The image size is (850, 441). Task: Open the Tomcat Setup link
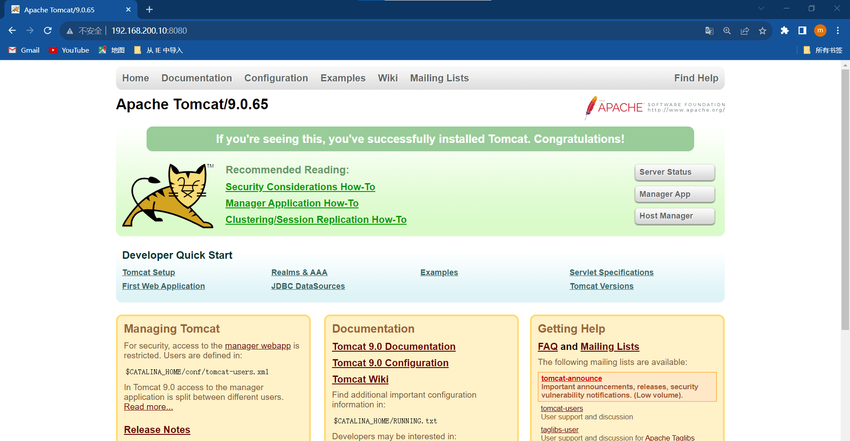(149, 272)
